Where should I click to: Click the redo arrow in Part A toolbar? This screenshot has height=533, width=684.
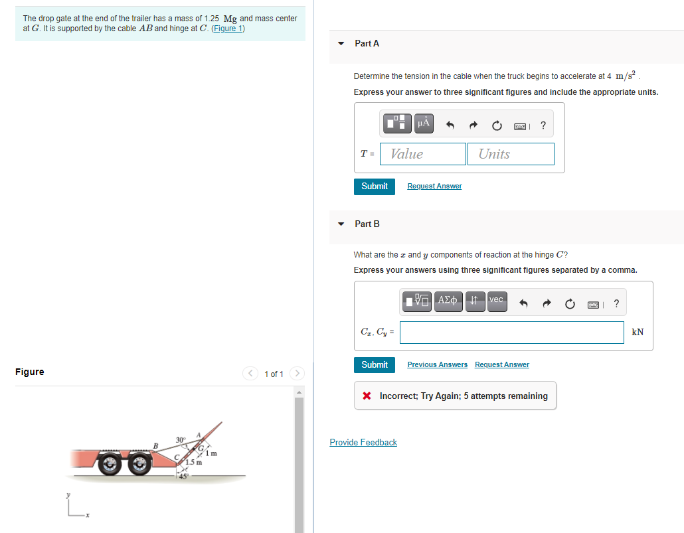pos(473,125)
